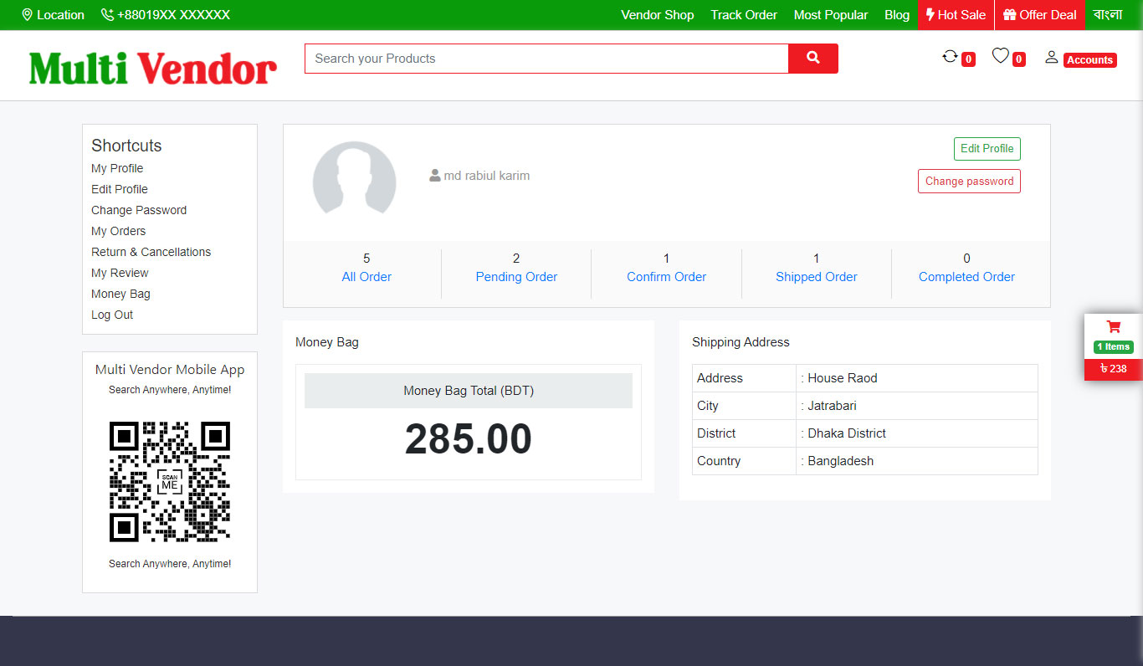Focus the Search your Products field
Image resolution: width=1143 pixels, height=666 pixels.
546,59
